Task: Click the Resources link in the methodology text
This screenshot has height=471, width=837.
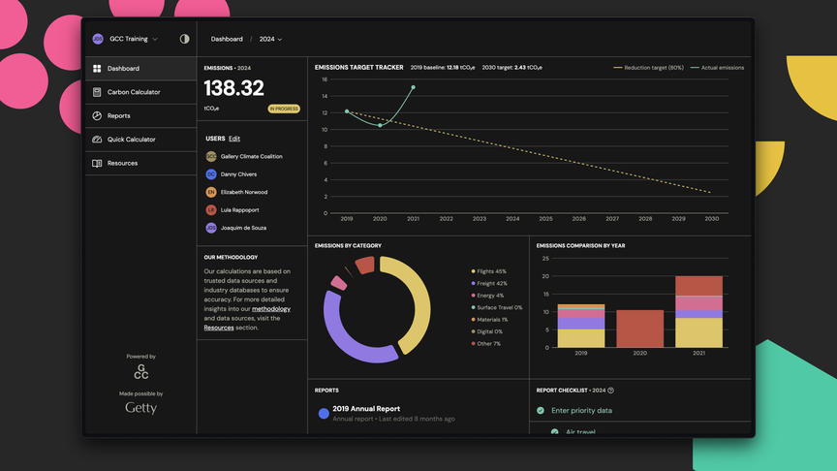Action: tap(219, 328)
